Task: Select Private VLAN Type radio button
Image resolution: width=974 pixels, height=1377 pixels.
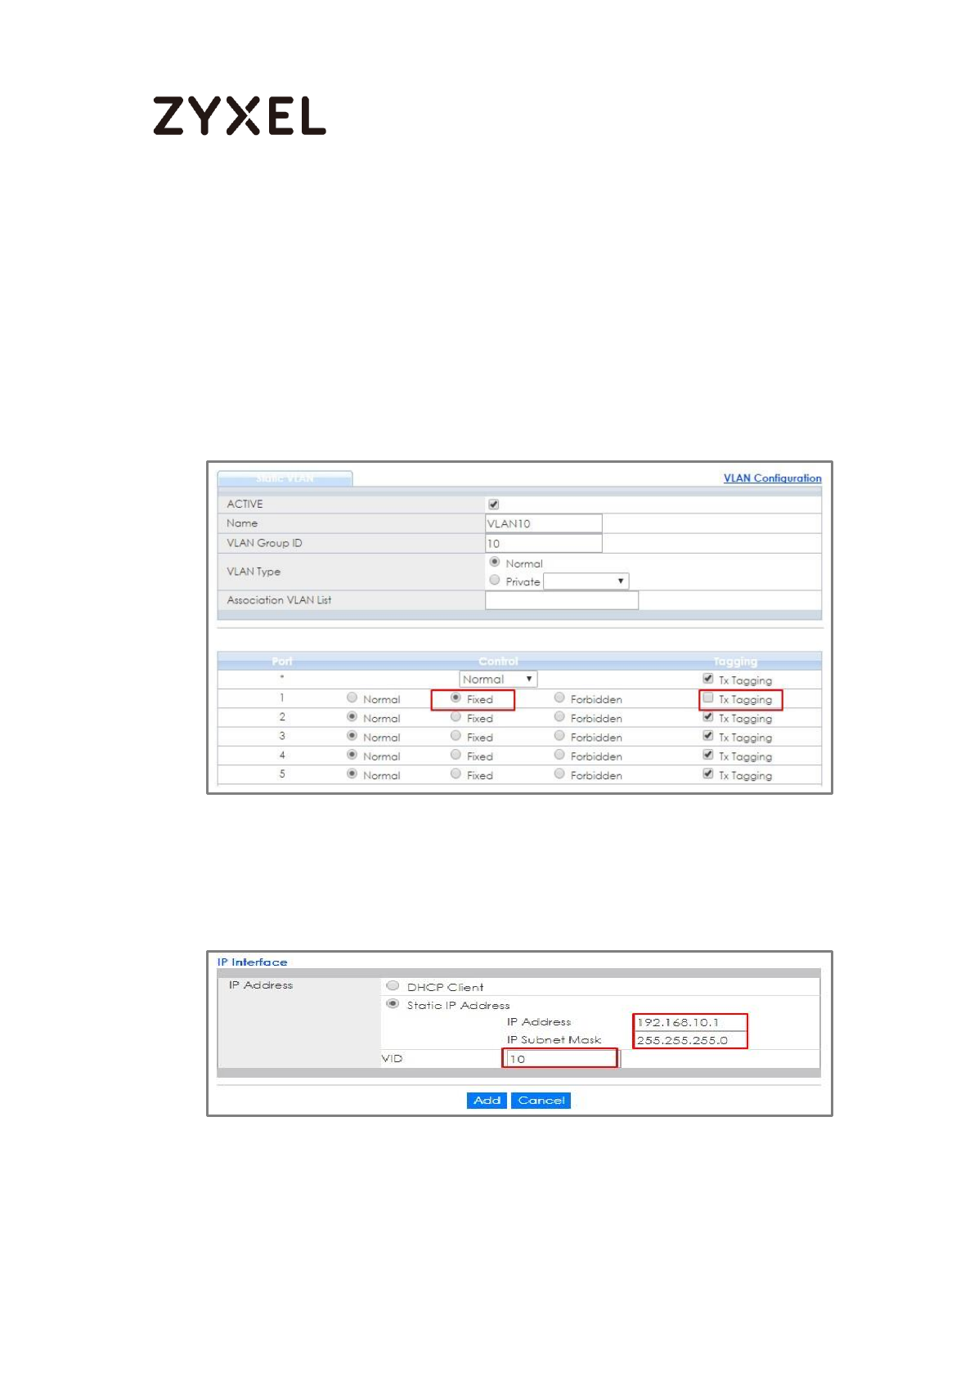Action: point(494,581)
